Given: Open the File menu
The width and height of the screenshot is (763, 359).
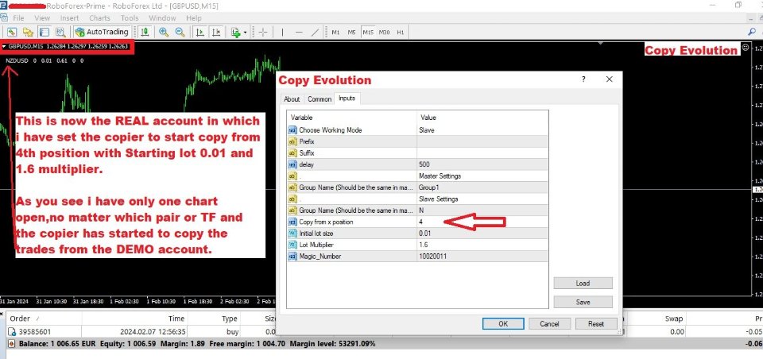Looking at the screenshot, I should 18,18.
